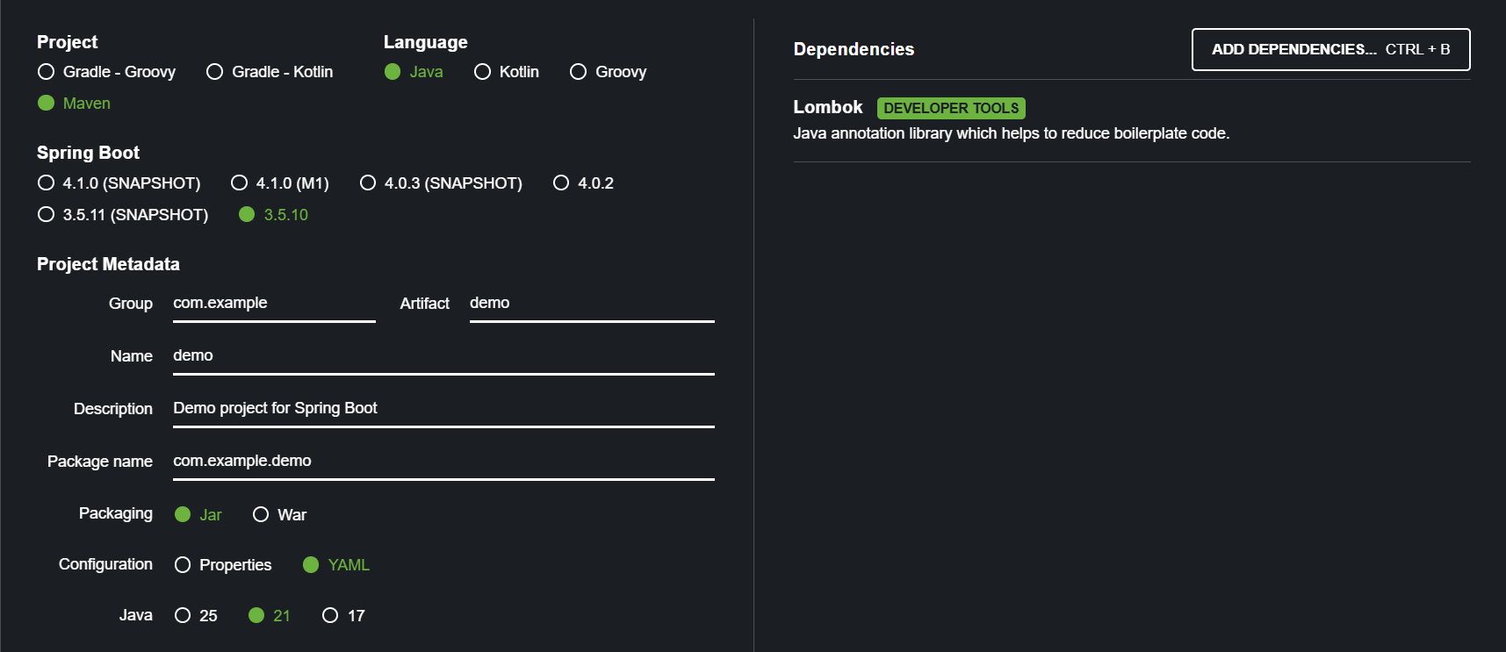Select Java version 21
The image size is (1506, 652).
[x=270, y=616]
